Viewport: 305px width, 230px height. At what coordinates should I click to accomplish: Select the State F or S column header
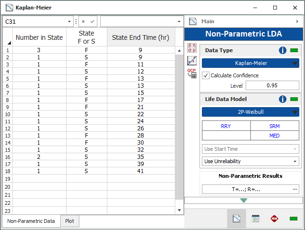click(86, 37)
